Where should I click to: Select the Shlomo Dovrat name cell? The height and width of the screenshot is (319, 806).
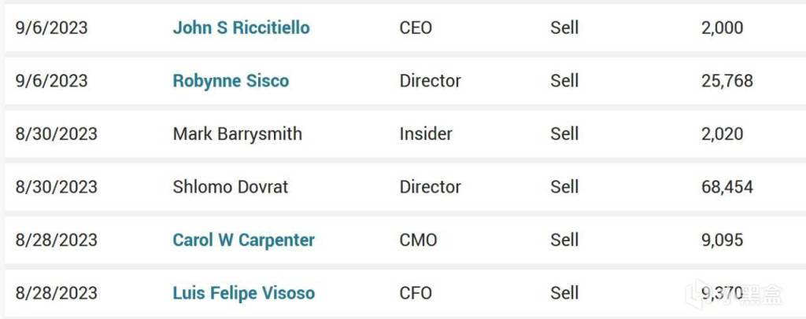point(230,187)
